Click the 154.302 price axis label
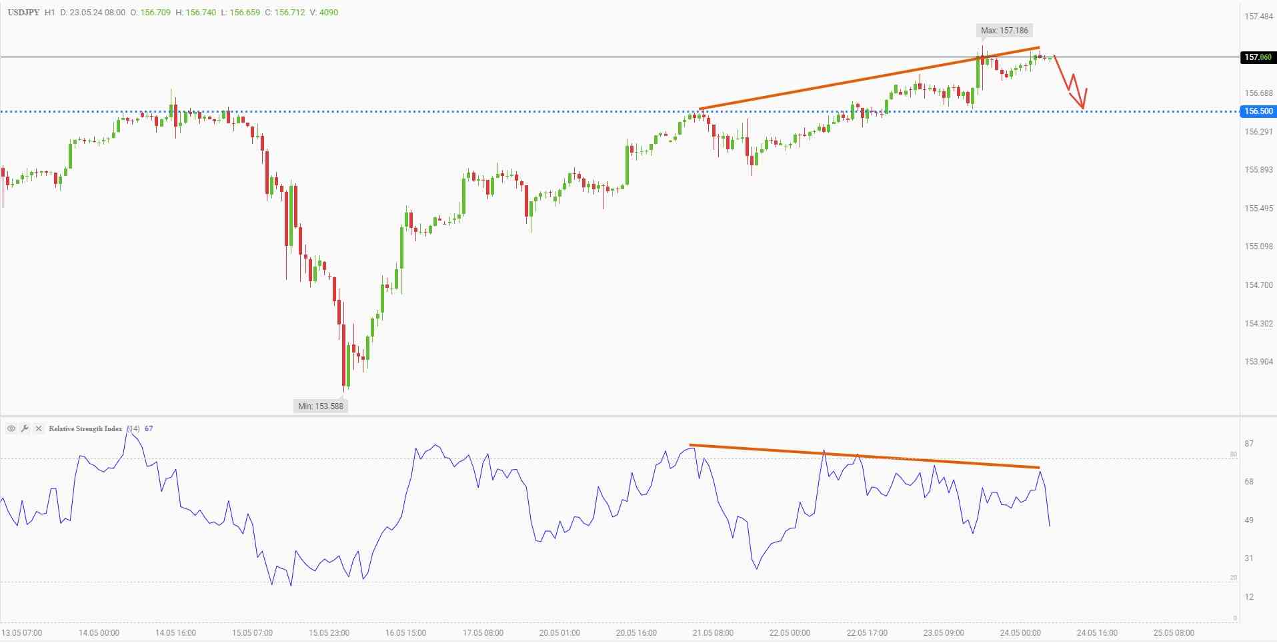The image size is (1277, 643). (1258, 324)
